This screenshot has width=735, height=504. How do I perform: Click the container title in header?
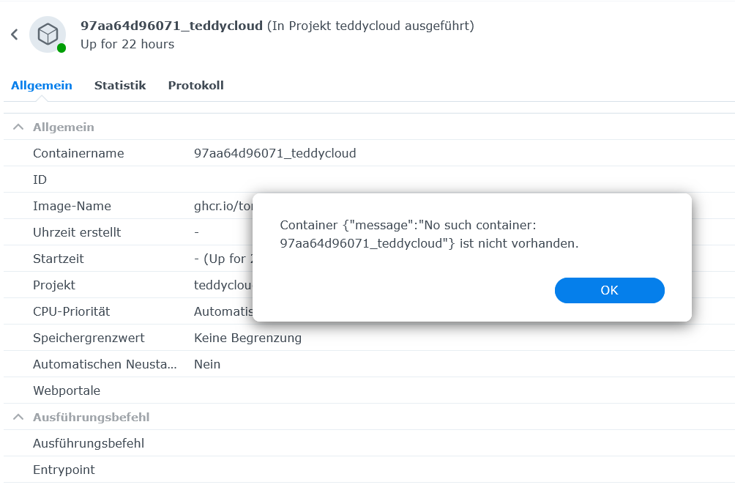pyautogui.click(x=171, y=26)
